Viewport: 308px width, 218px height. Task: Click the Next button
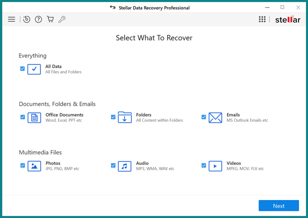(279, 206)
